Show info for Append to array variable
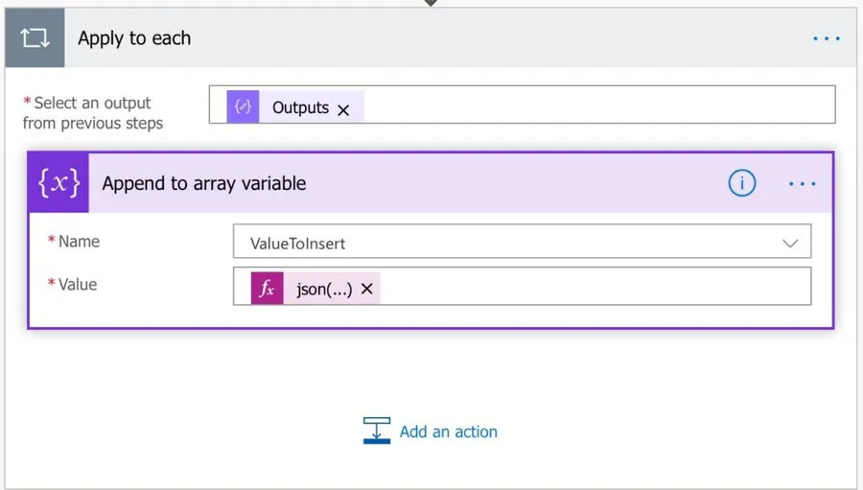The width and height of the screenshot is (863, 490). pos(741,183)
